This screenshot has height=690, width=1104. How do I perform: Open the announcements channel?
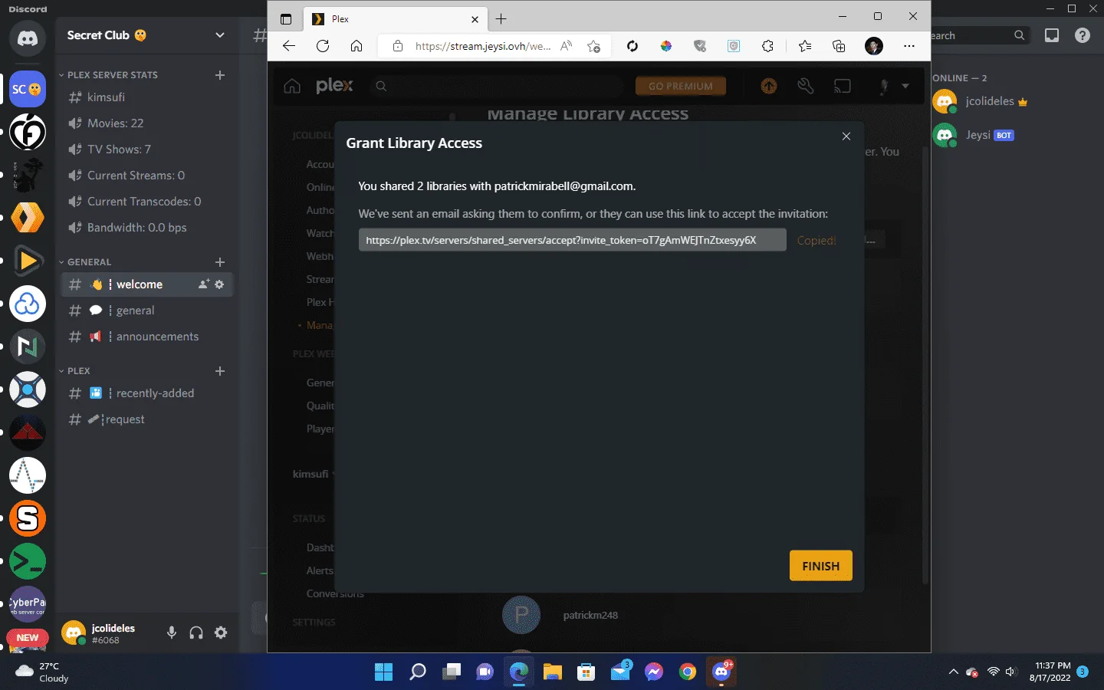pyautogui.click(x=147, y=337)
